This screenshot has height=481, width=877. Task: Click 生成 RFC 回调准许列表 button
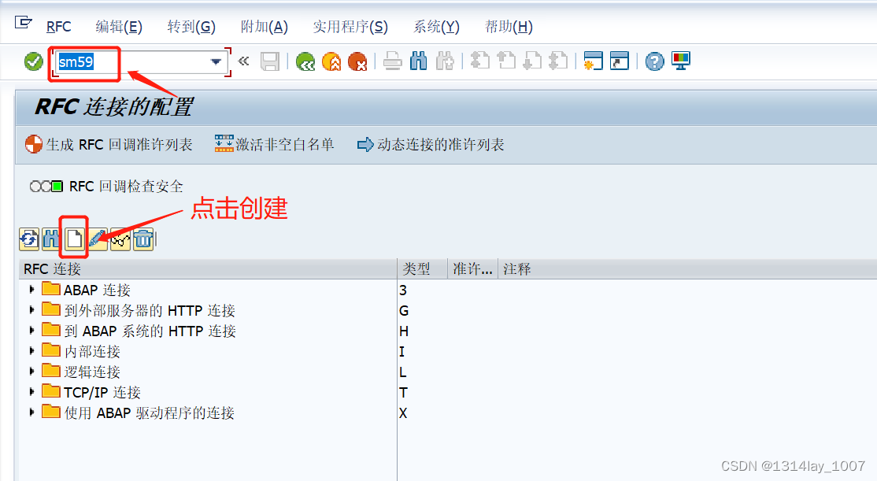pyautogui.click(x=109, y=144)
